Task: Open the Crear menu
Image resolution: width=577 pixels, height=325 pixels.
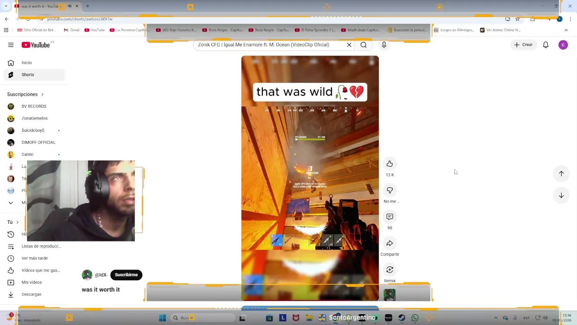Action: coord(523,45)
